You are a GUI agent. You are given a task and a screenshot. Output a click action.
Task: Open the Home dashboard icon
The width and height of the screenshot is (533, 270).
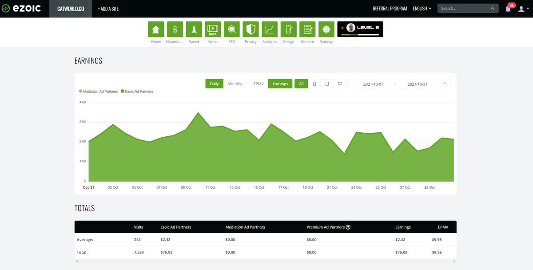pyautogui.click(x=156, y=29)
